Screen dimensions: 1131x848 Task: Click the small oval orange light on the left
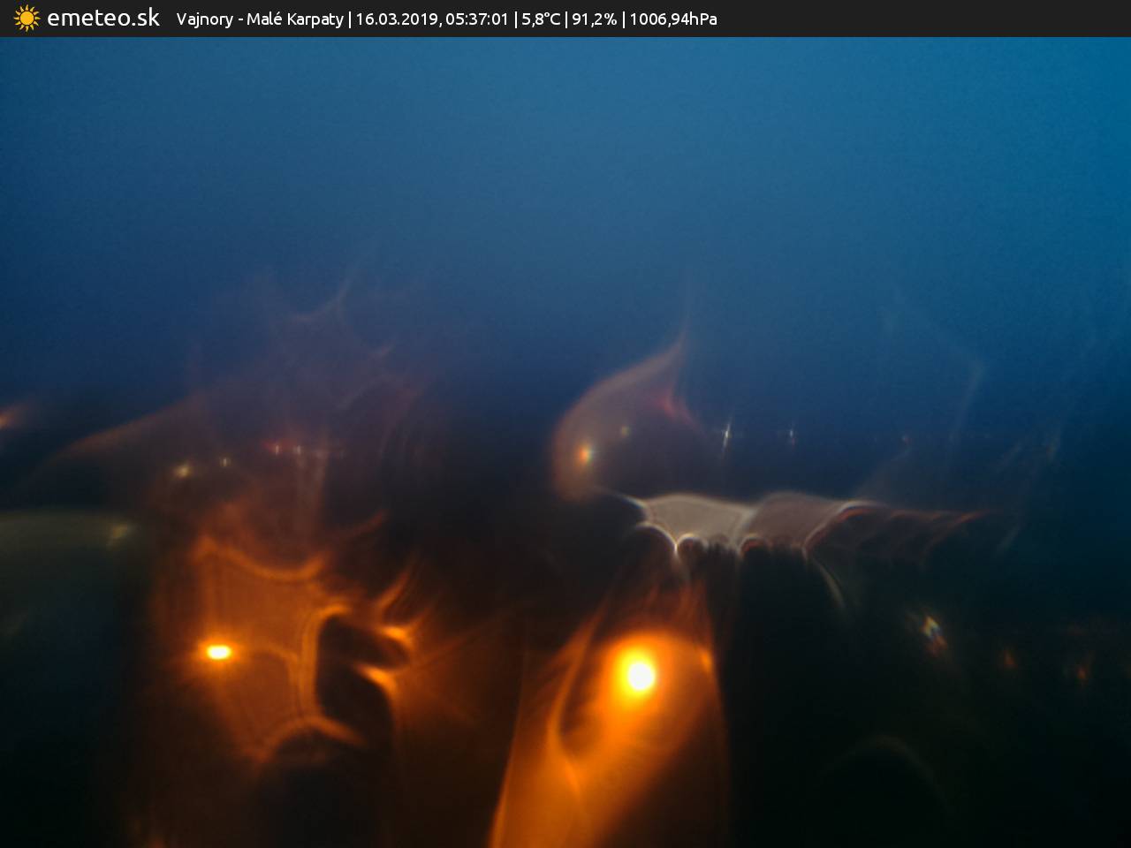tap(218, 652)
